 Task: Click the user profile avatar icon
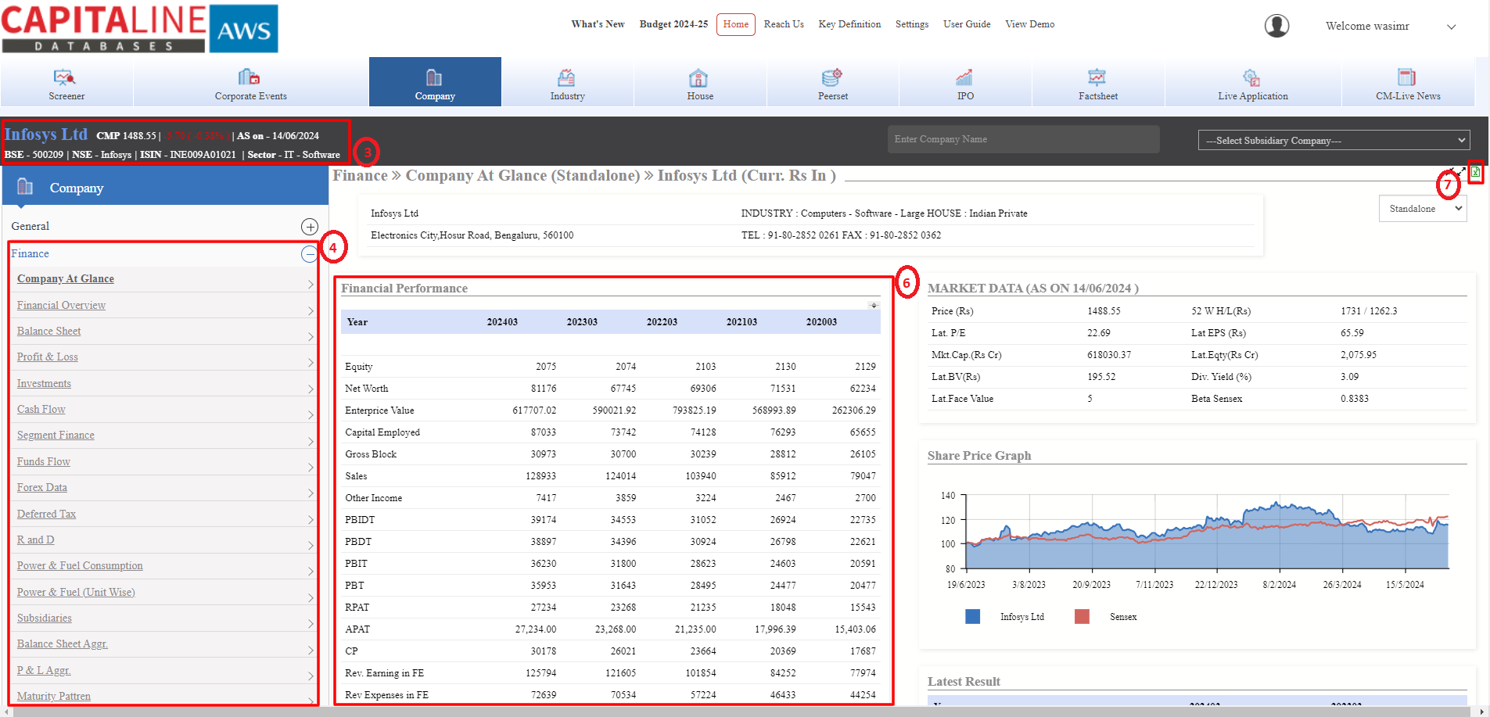click(1276, 26)
